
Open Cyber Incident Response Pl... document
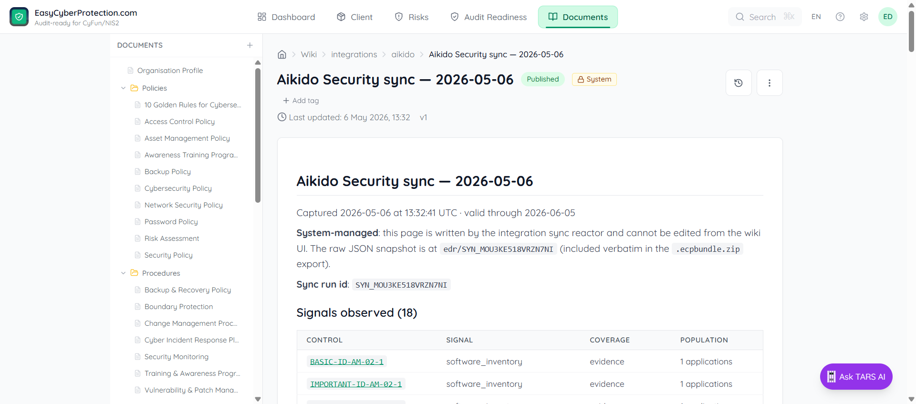click(x=191, y=340)
